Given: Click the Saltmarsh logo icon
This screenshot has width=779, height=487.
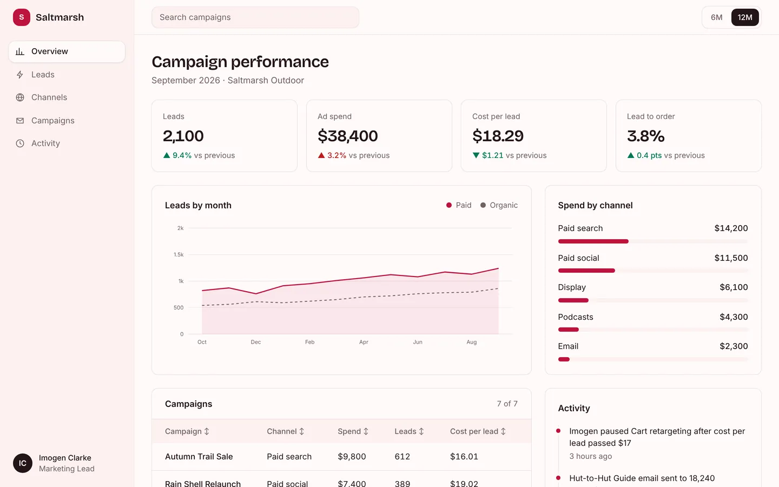Looking at the screenshot, I should (22, 17).
